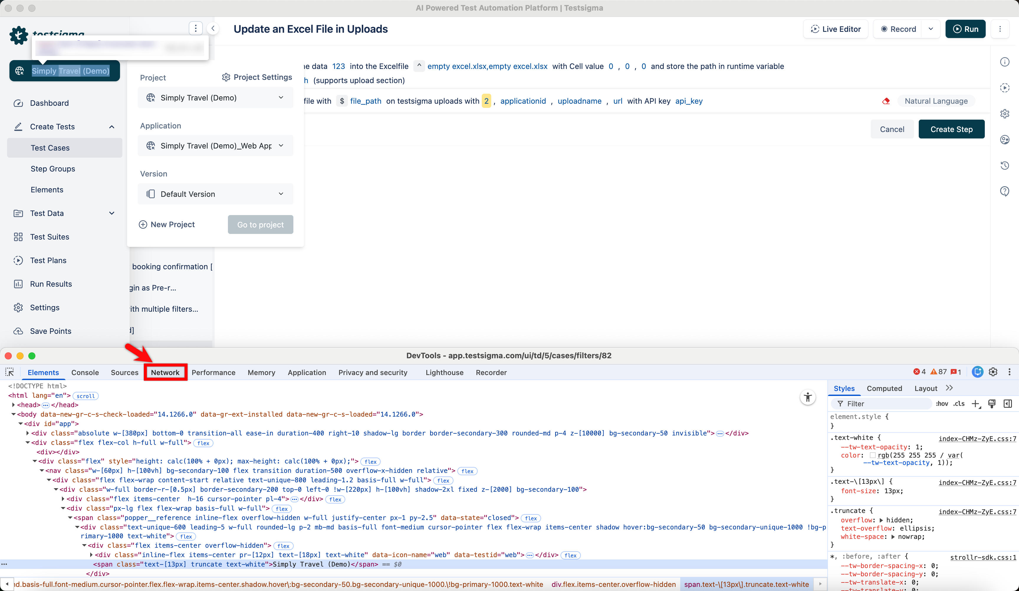The image size is (1019, 591).
Task: Click the white color swatch in .text-white rule
Action: 872,455
